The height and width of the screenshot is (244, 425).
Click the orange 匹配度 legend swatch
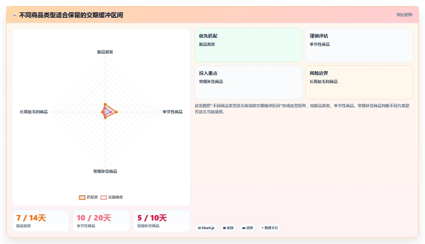coord(82,197)
